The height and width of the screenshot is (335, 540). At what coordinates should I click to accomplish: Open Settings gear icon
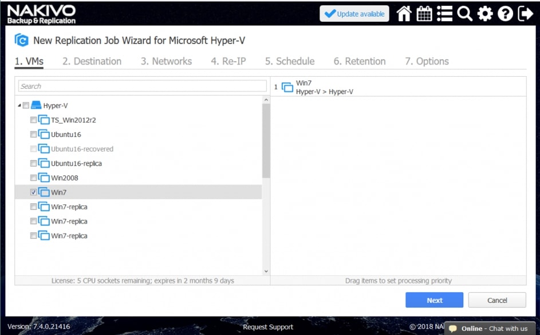[485, 14]
